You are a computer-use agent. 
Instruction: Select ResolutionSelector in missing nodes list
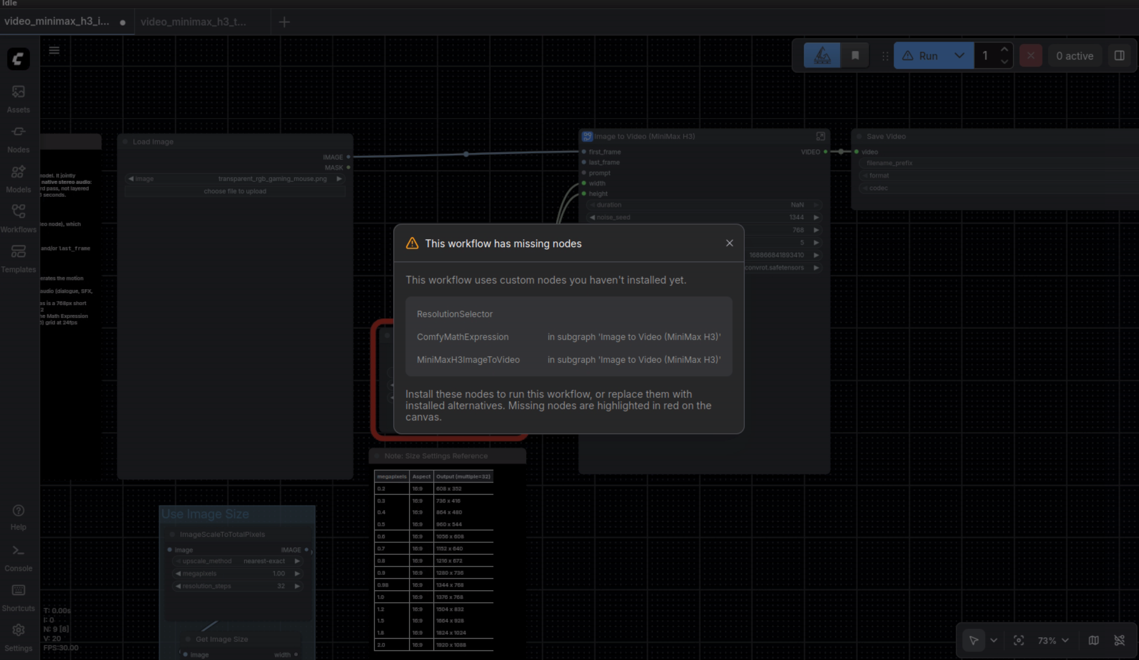pyautogui.click(x=455, y=314)
